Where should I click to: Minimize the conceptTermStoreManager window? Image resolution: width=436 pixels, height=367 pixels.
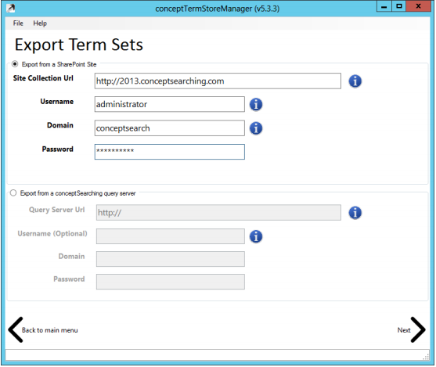click(384, 6)
